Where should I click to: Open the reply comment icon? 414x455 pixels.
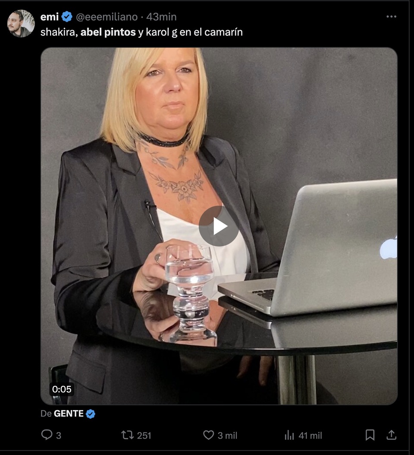click(47, 435)
